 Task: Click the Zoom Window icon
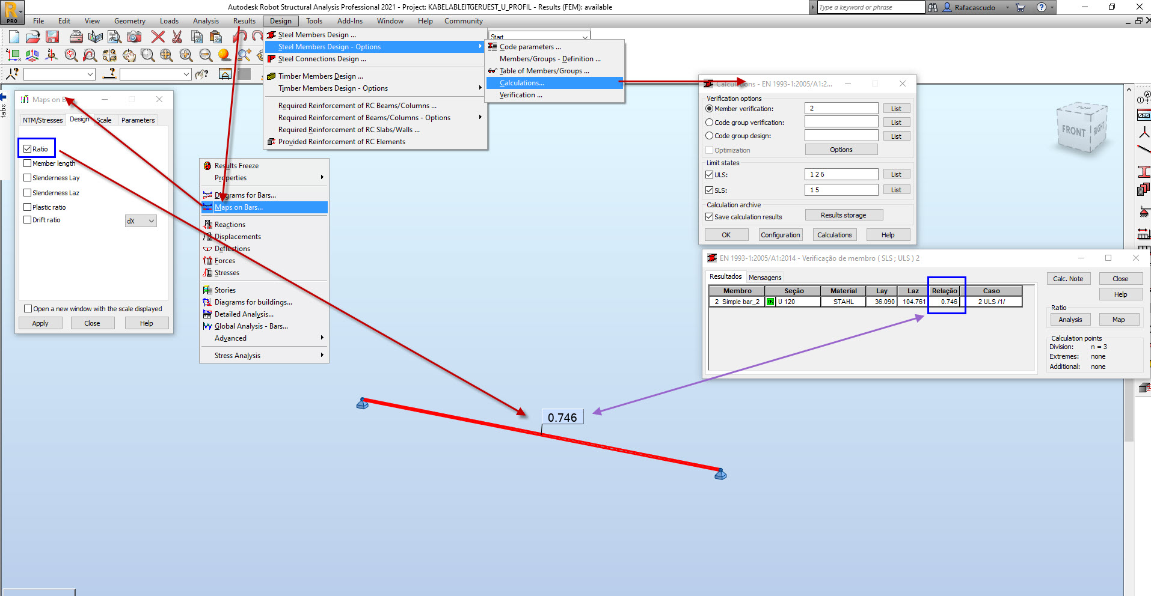tap(148, 55)
